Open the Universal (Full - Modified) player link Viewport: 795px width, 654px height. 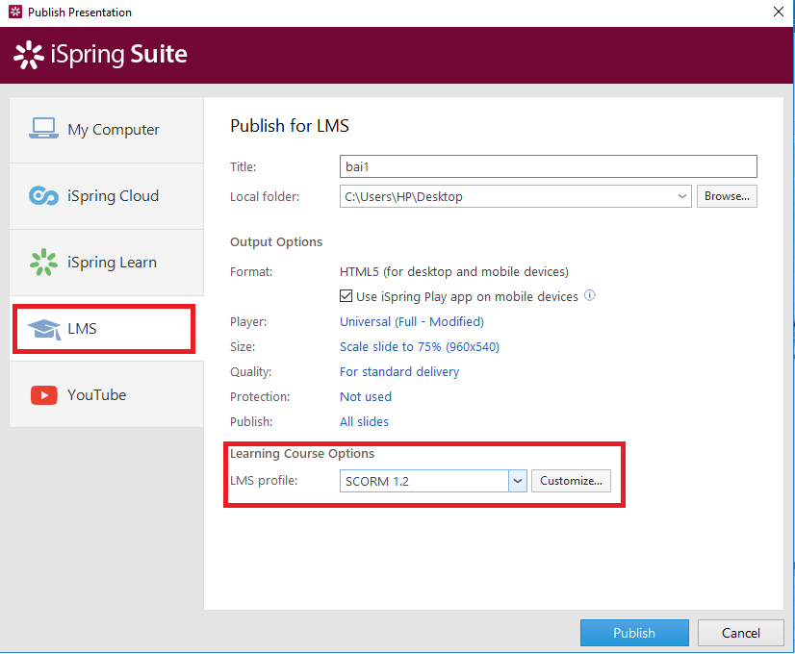coord(412,321)
